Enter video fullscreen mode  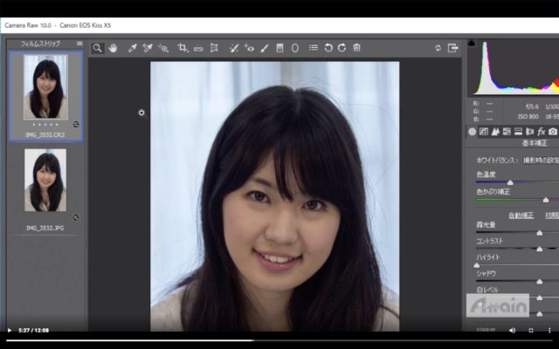click(531, 331)
